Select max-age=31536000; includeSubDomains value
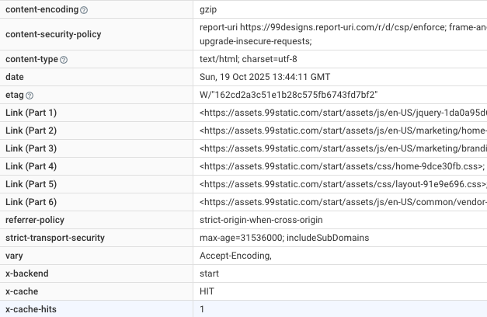Image resolution: width=487 pixels, height=317 pixels. click(284, 238)
